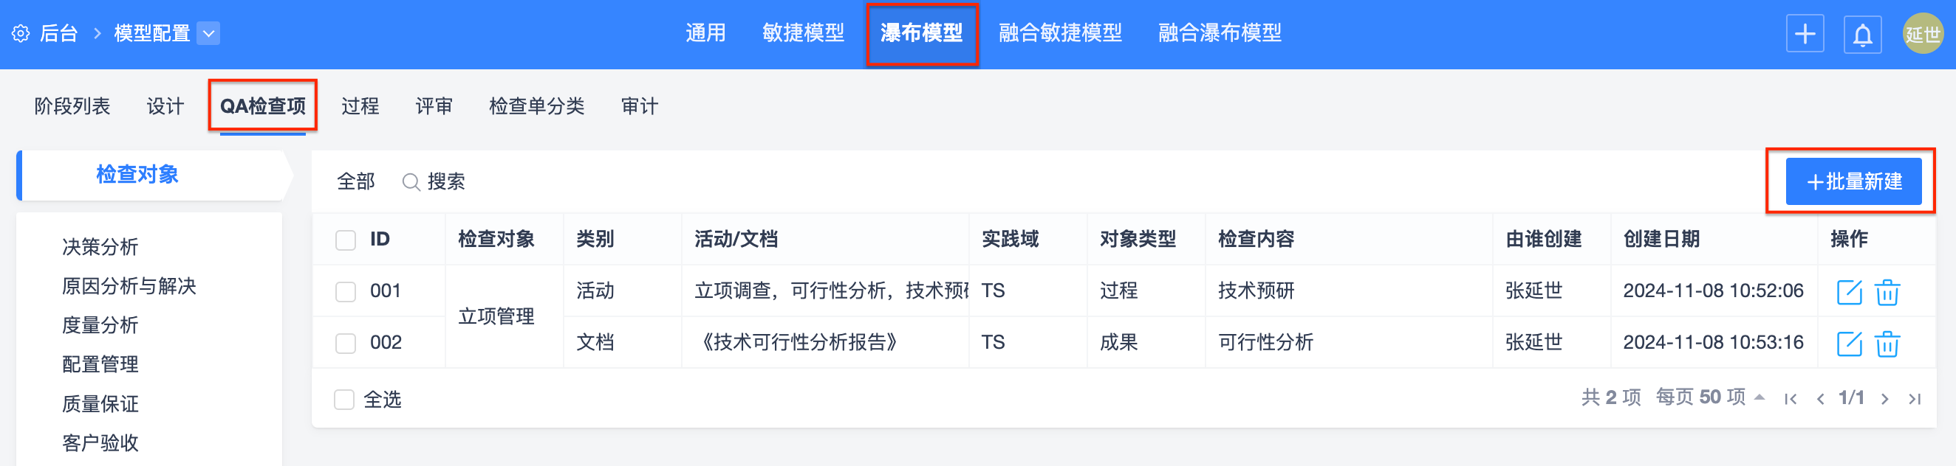This screenshot has height=466, width=1956.
Task: Select 质量保证 in the left list
Action: click(100, 404)
